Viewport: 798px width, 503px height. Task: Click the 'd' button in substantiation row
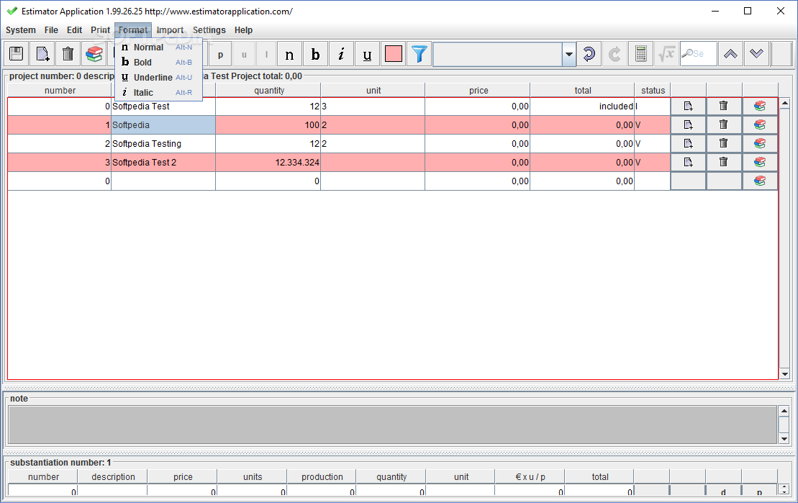coord(723,491)
